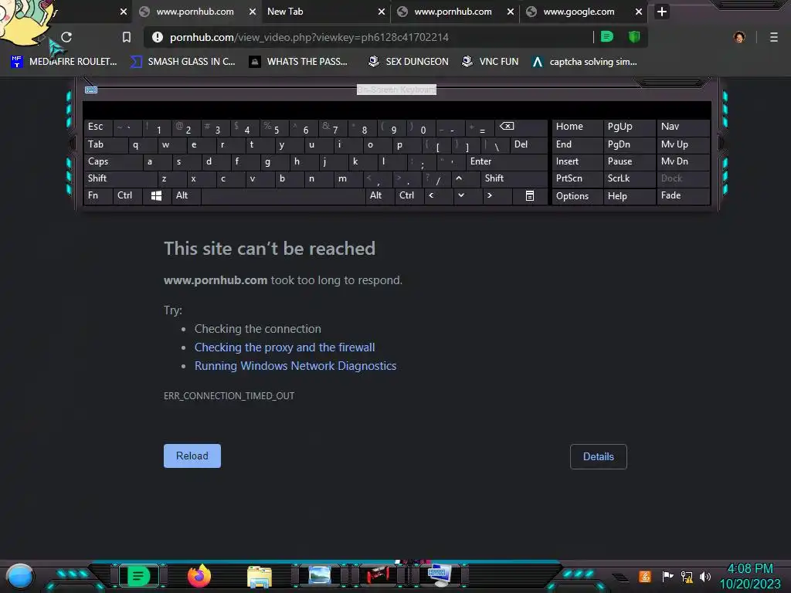Open the profile avatar menu
The image size is (791, 593).
(739, 37)
